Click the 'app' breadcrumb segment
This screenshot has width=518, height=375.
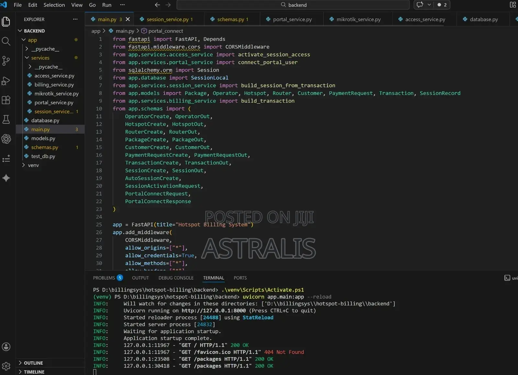point(96,31)
